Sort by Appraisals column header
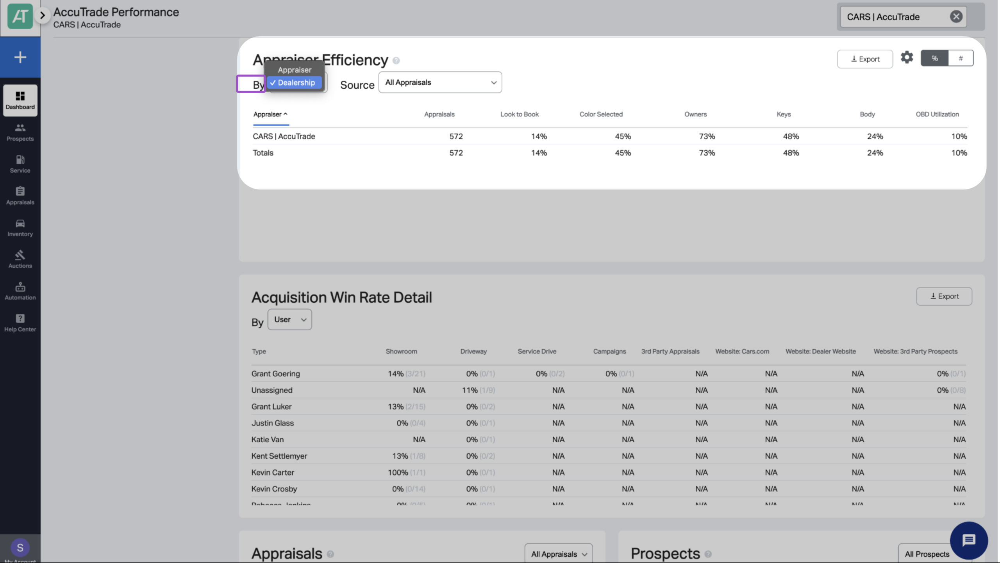The width and height of the screenshot is (1000, 563). [x=439, y=114]
